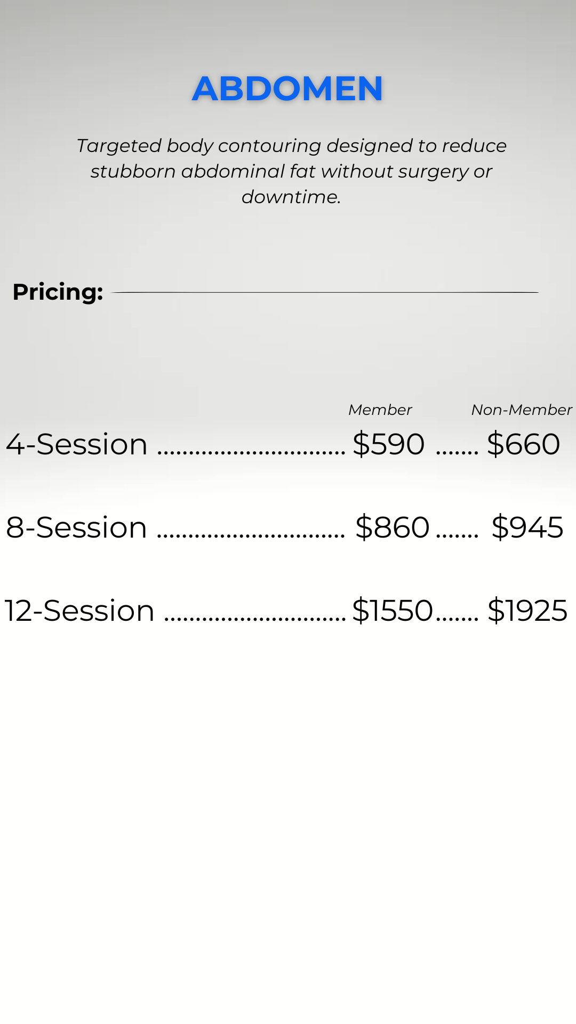Click the $1925 non-member price

pyautogui.click(x=527, y=611)
